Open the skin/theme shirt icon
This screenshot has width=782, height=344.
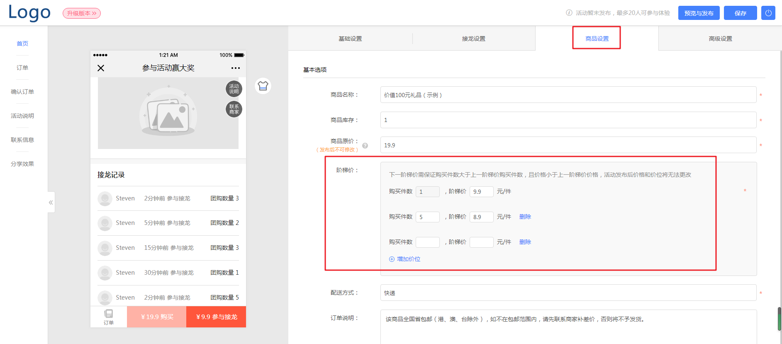[x=263, y=86]
